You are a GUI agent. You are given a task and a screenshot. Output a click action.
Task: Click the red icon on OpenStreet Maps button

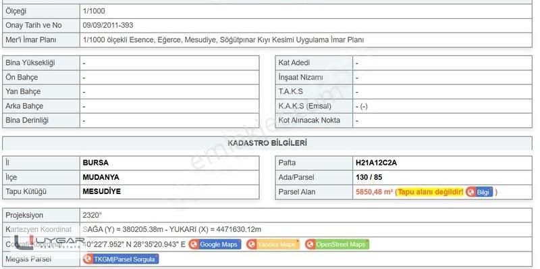tap(310, 245)
